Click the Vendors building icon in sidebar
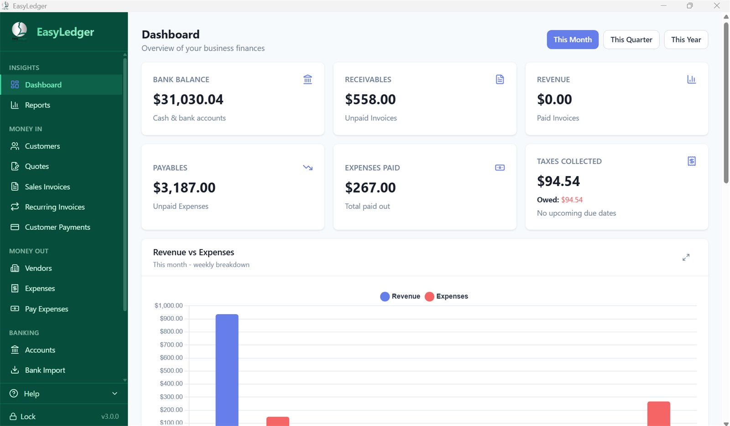 point(15,268)
